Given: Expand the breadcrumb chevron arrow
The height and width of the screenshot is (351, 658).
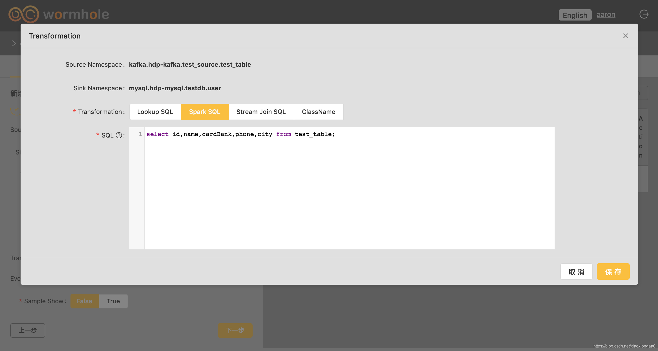Looking at the screenshot, I should tap(14, 43).
